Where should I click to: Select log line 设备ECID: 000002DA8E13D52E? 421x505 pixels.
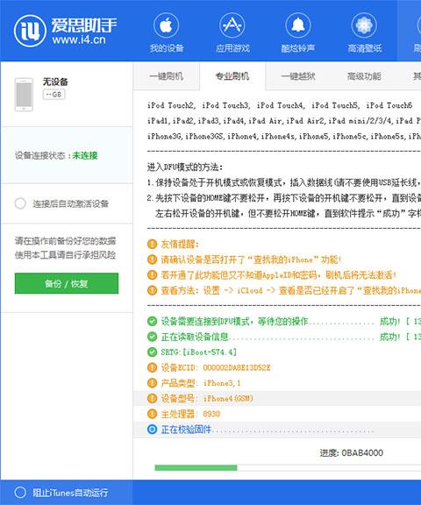coord(216,367)
